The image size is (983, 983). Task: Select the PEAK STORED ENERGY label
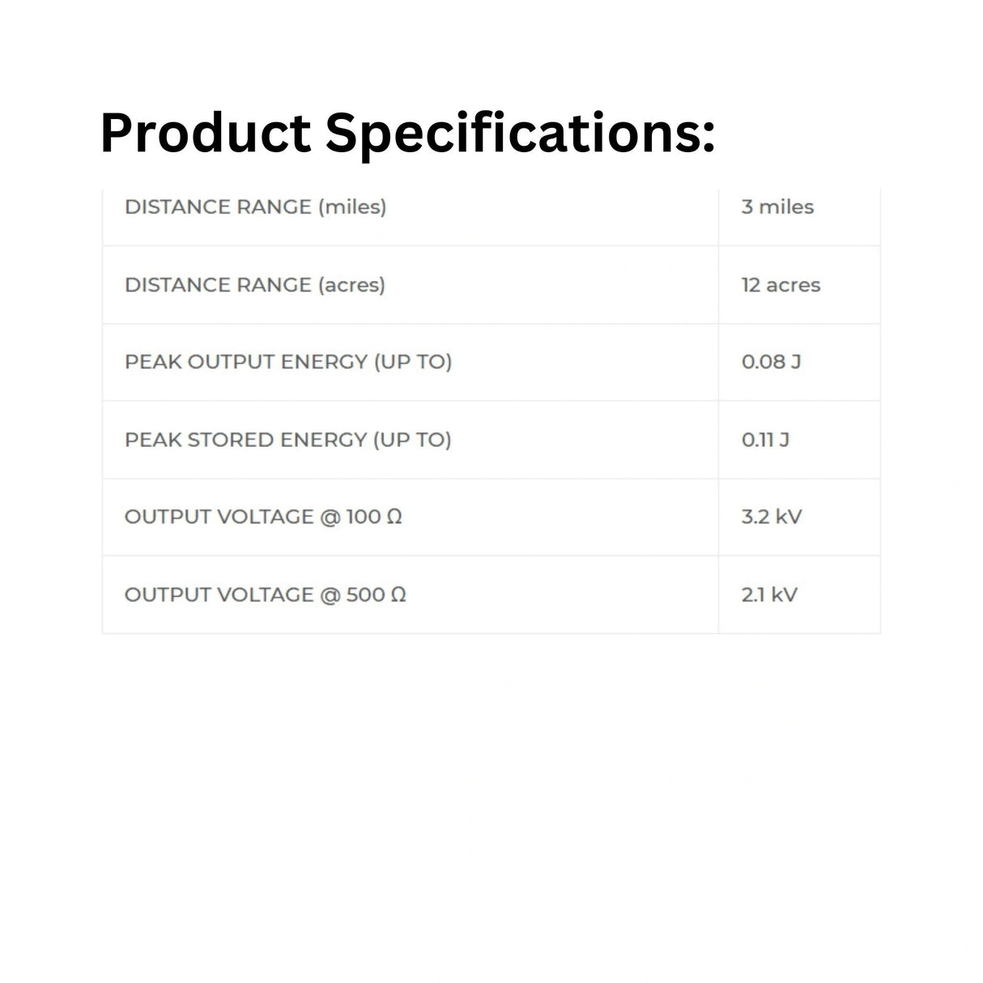[x=287, y=440]
